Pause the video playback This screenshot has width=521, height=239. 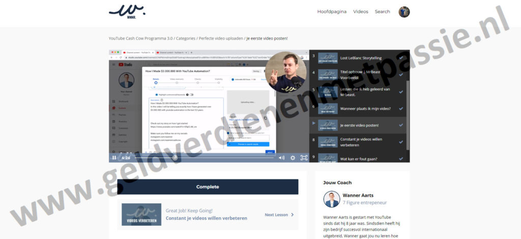(114, 158)
